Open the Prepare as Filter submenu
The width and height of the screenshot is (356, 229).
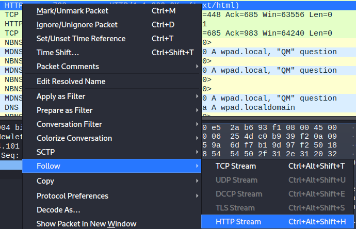(64, 110)
